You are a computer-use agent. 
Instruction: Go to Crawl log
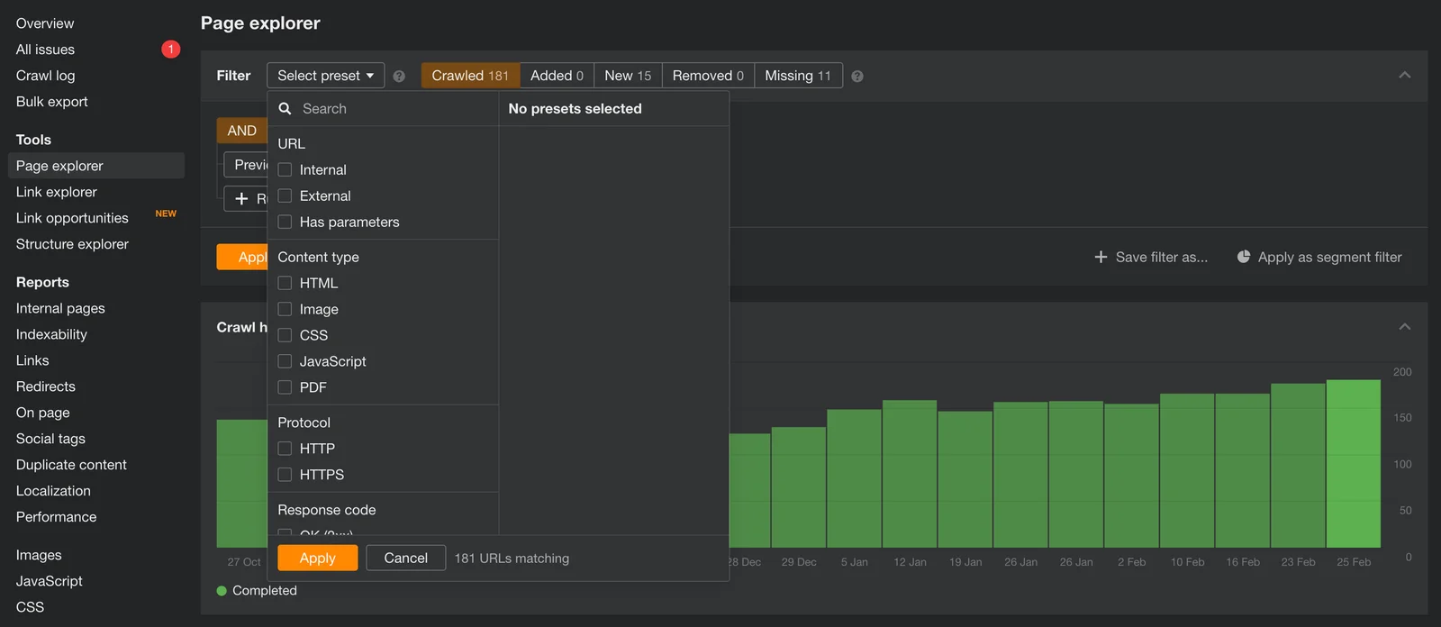(45, 76)
